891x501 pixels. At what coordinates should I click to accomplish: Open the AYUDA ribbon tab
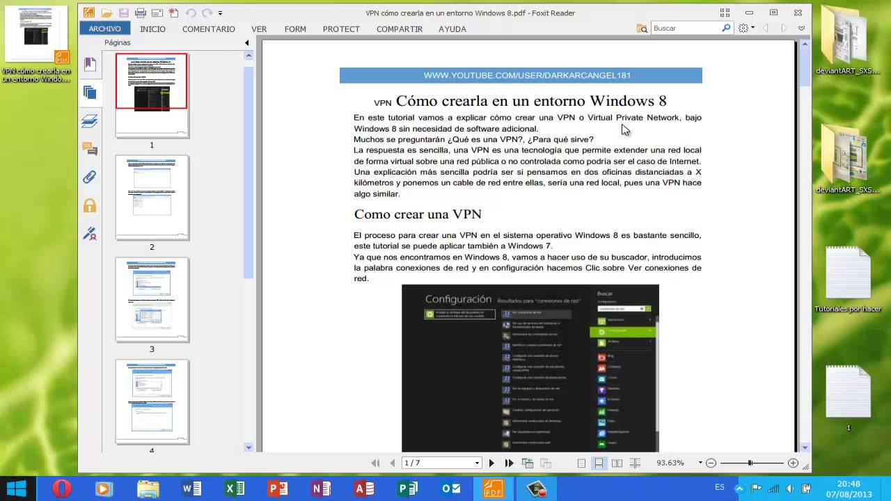452,29
